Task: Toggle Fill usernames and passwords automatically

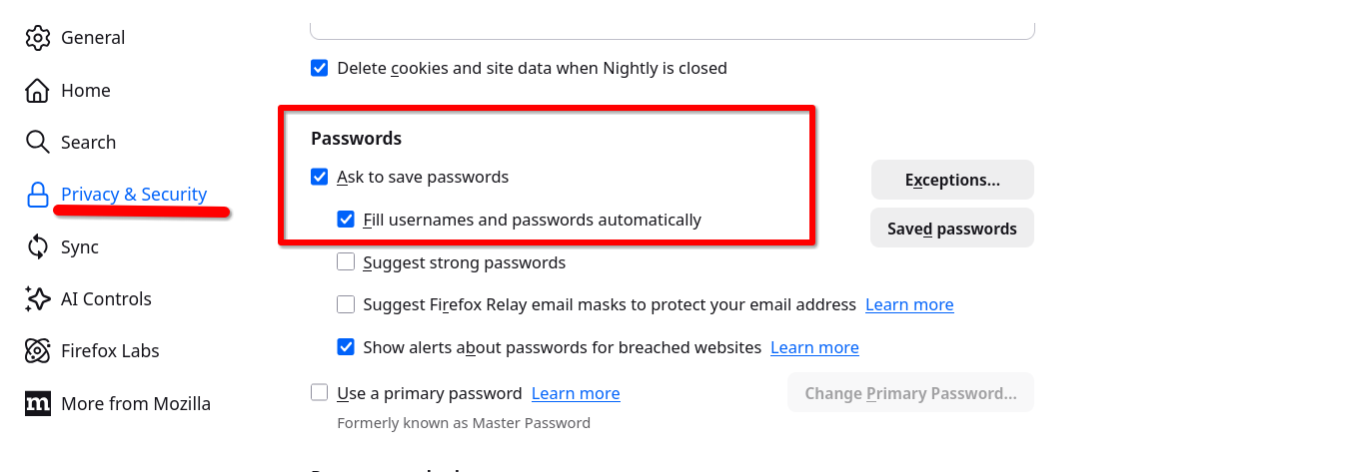Action: (346, 220)
